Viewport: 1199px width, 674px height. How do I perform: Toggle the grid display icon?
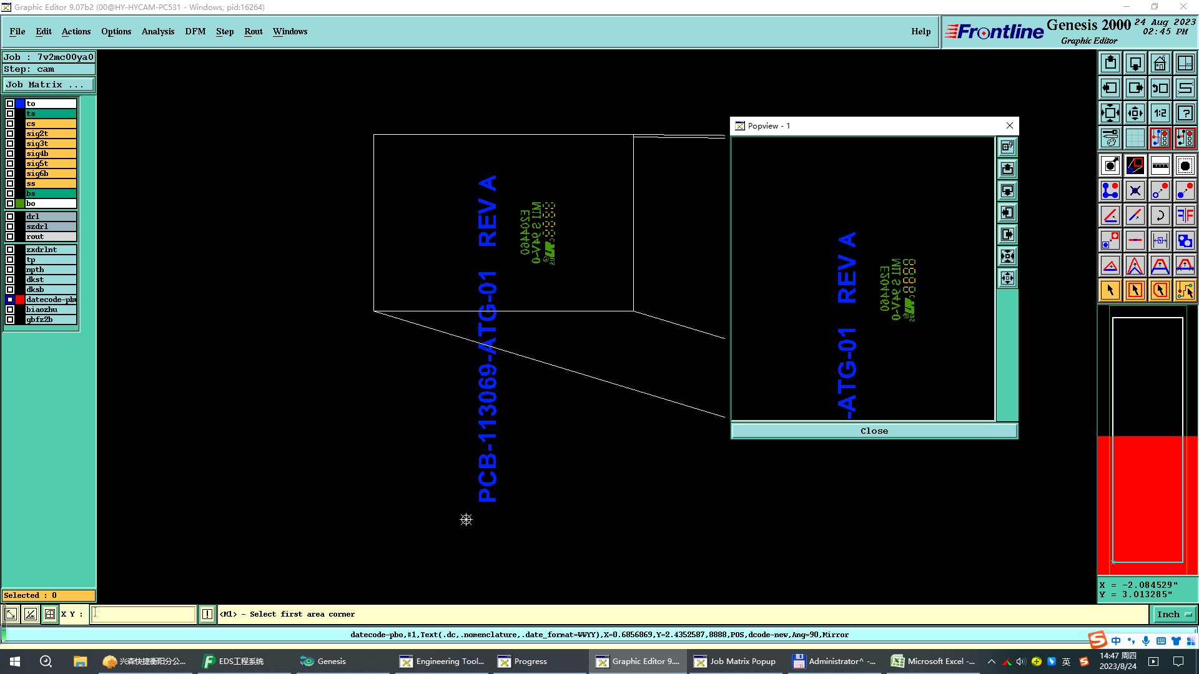pos(1135,138)
